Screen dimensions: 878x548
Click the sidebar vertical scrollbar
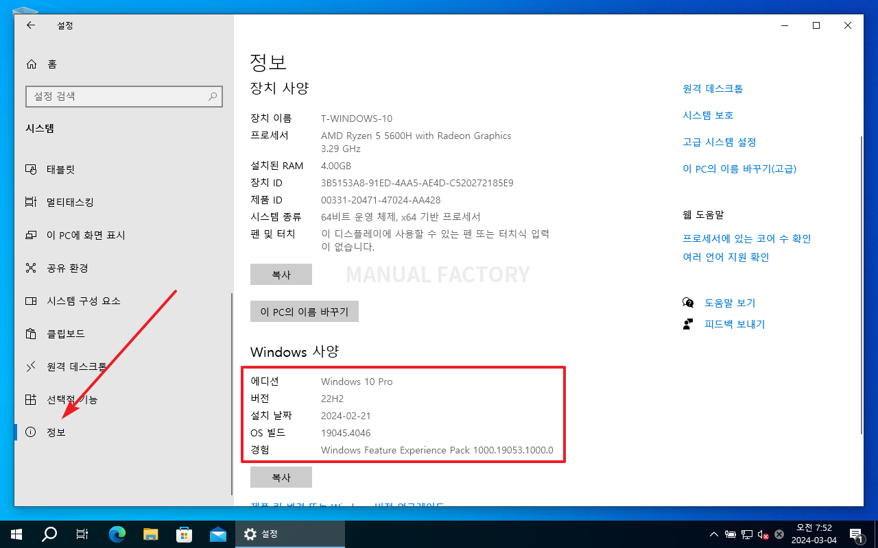[x=232, y=394]
